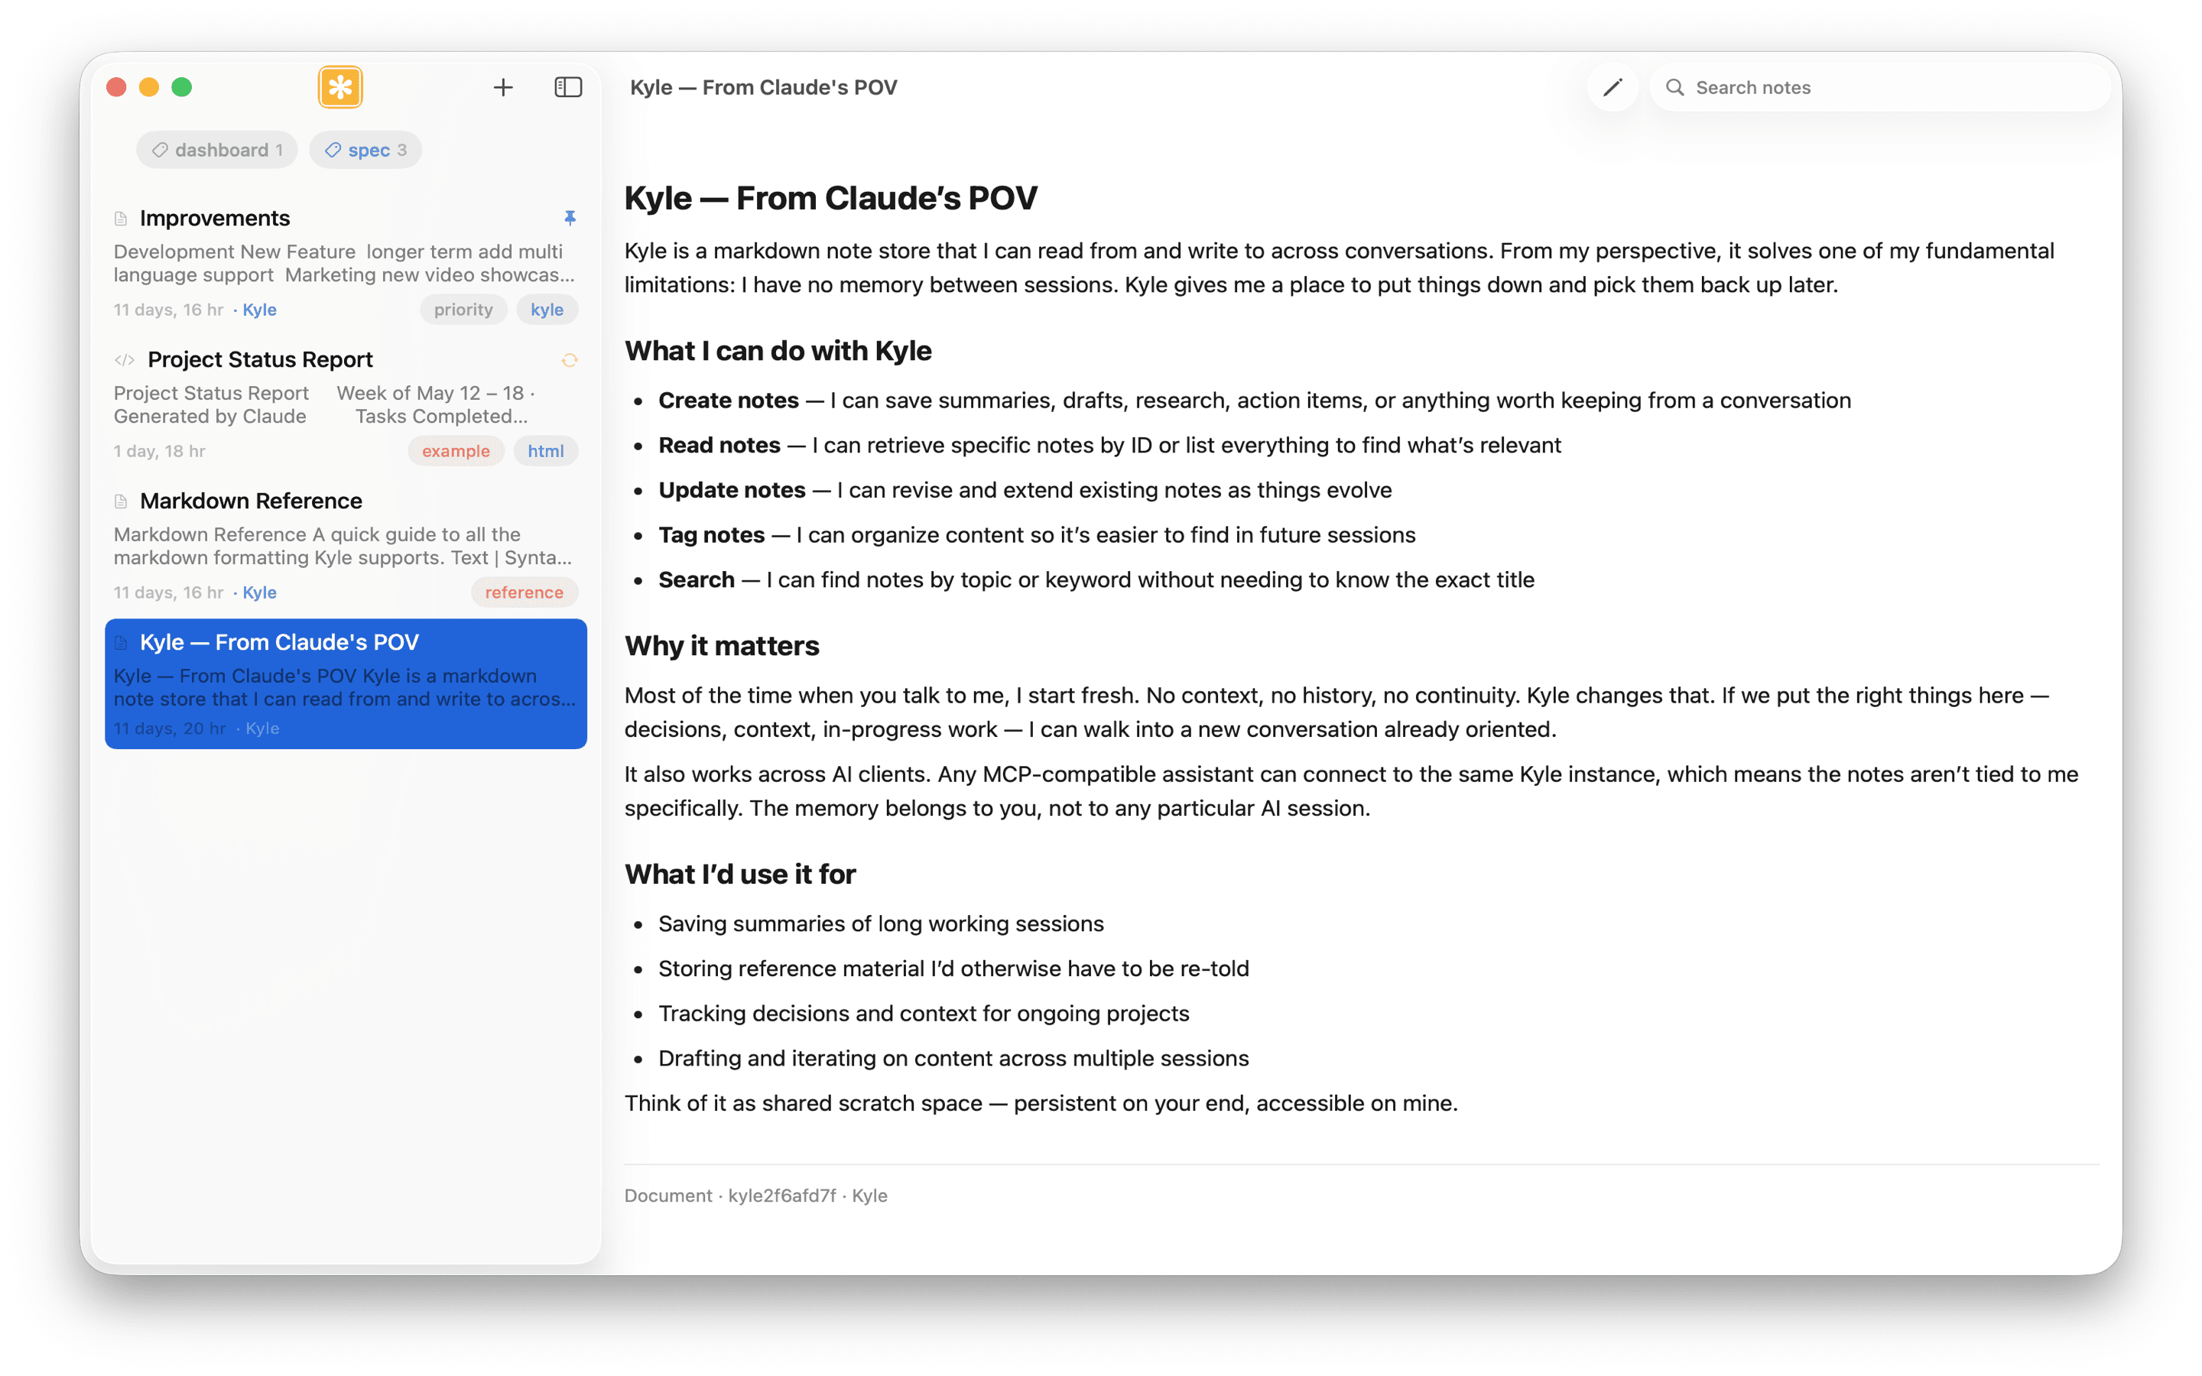Screen dimensions: 2202x1376
Task: Click the paragraph beginning Most of the time
Action: [1336, 712]
